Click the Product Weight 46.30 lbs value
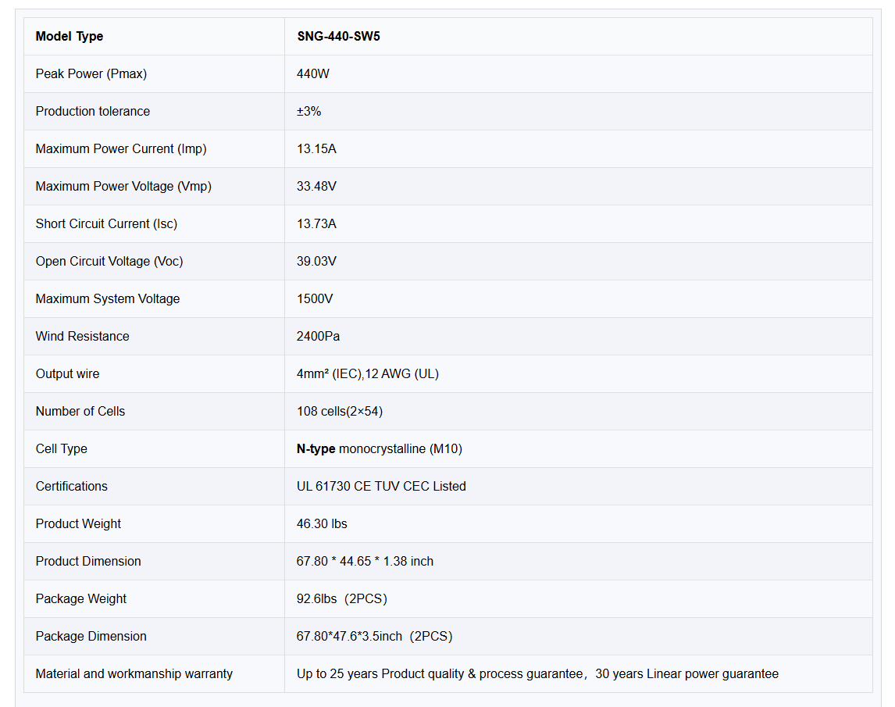 coord(322,523)
